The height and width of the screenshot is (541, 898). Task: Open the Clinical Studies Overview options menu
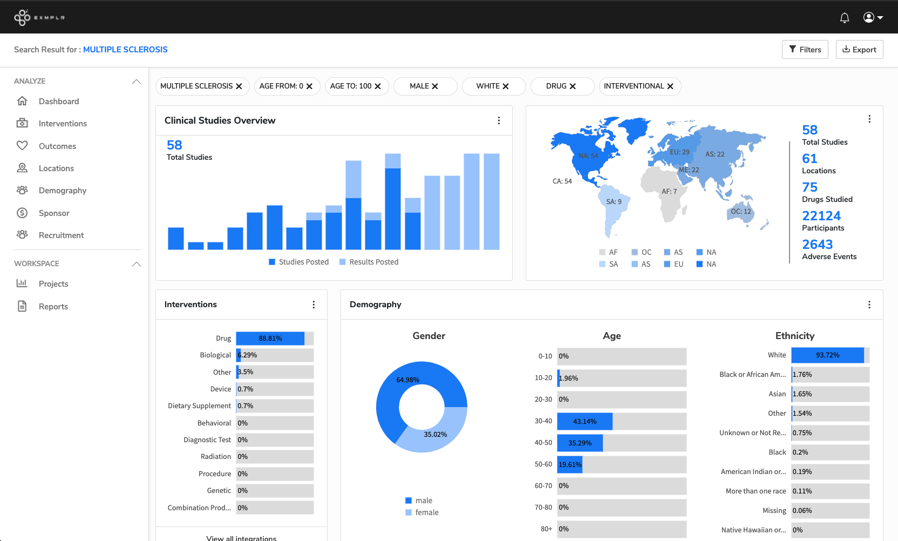tap(499, 120)
